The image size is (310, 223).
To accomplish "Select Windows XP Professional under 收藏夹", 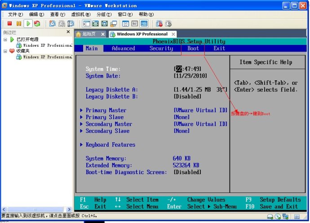I will (x=48, y=57).
